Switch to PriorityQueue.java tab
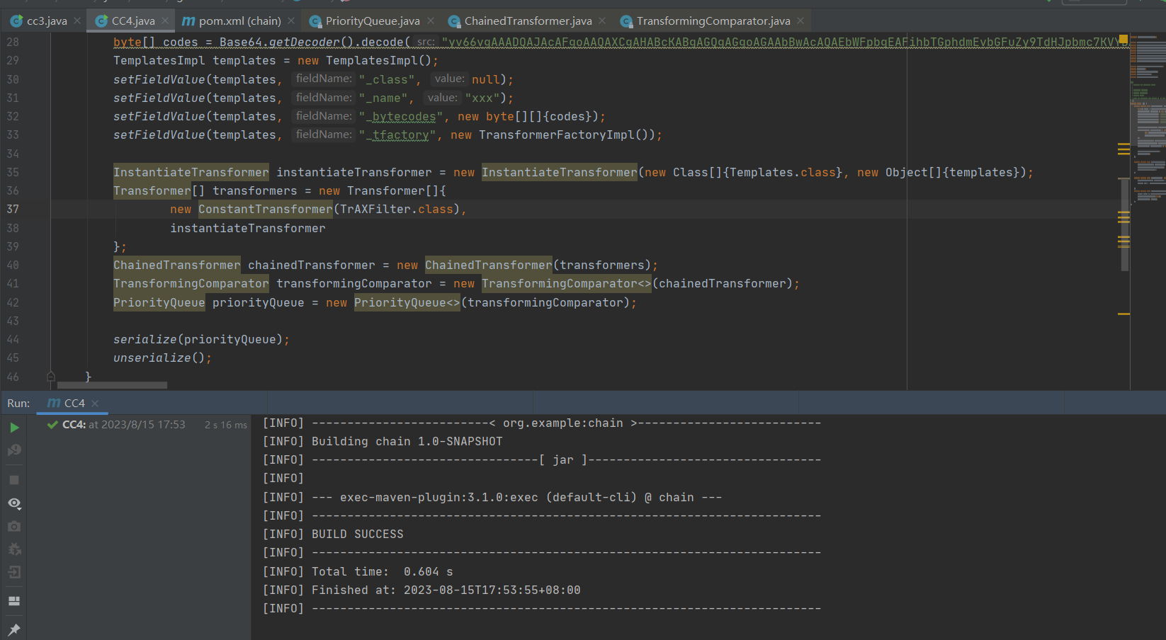 pyautogui.click(x=373, y=21)
